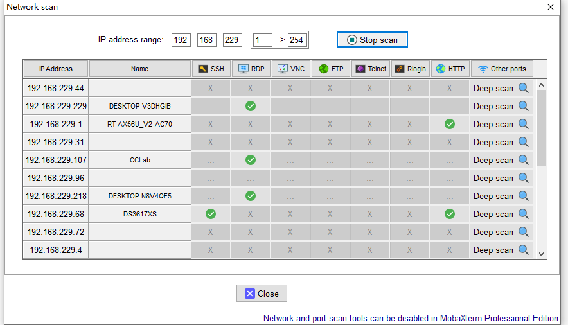The image size is (568, 325).
Task: Edit second IP octet field 168
Action: 206,40
